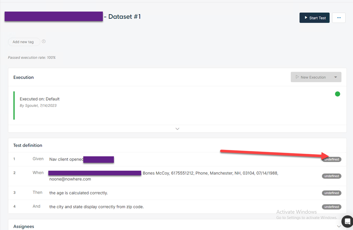This screenshot has width=353, height=230.
Task: Click undefined badge on When step
Action: pos(331,176)
